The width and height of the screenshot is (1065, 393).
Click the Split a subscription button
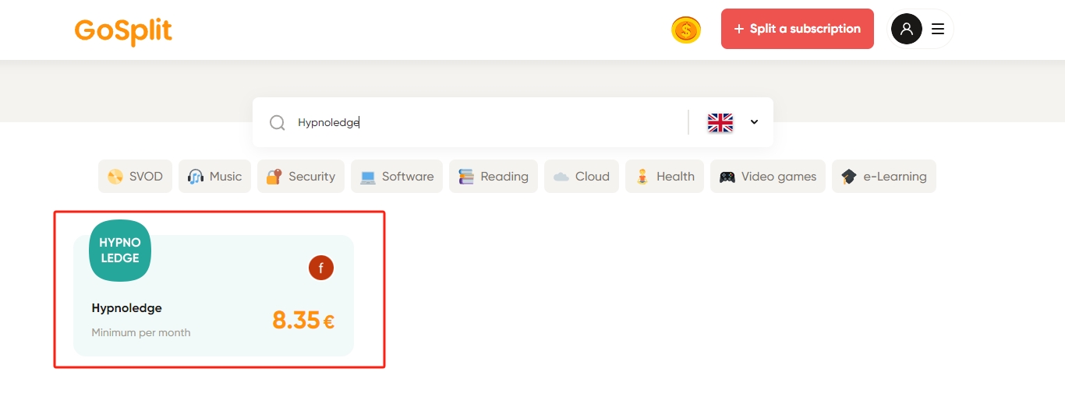point(797,29)
